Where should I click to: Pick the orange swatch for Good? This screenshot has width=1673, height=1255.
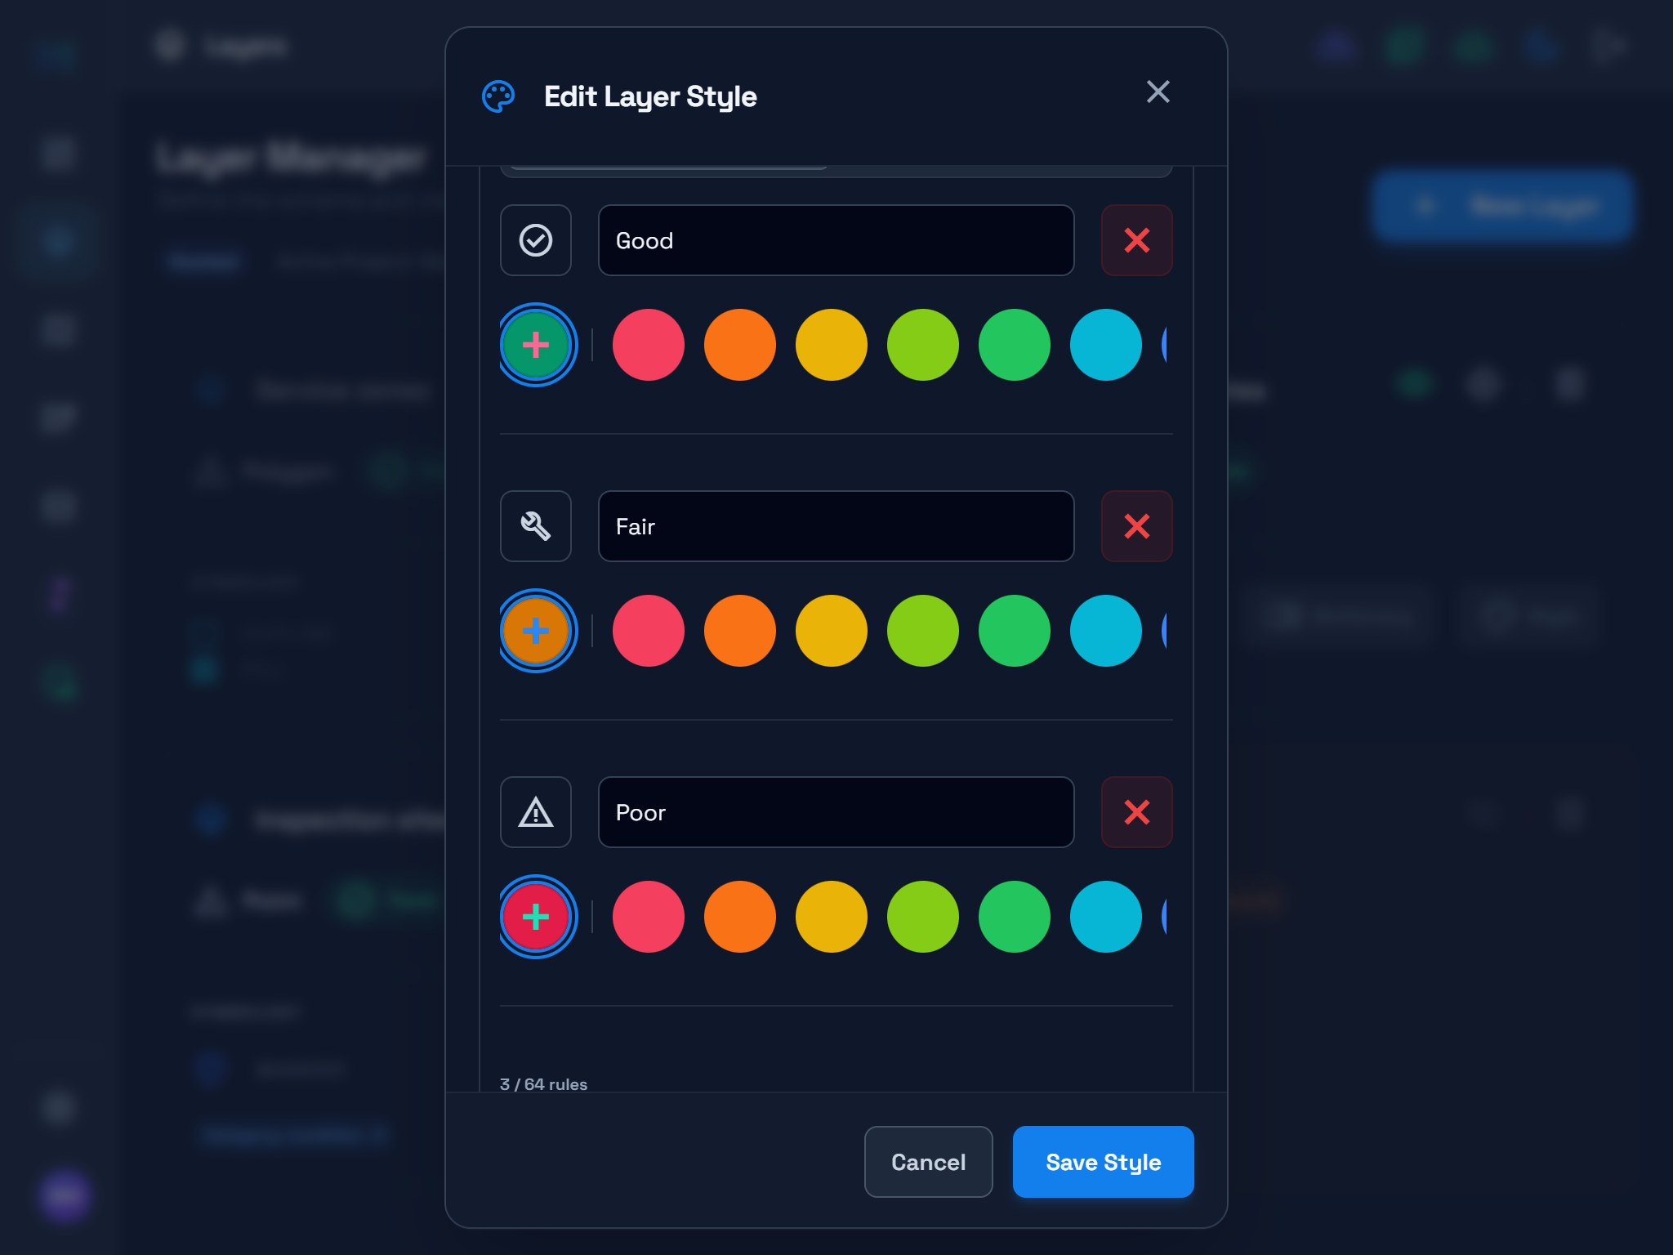click(740, 345)
